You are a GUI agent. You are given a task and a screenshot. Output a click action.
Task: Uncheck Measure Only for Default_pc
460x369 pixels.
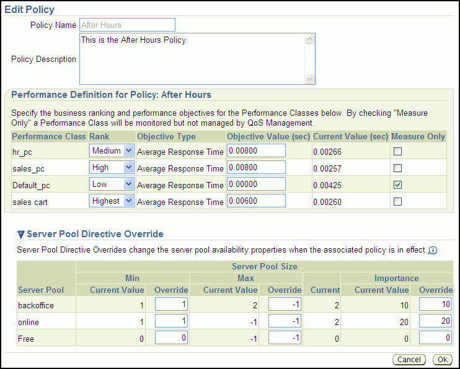[397, 184]
